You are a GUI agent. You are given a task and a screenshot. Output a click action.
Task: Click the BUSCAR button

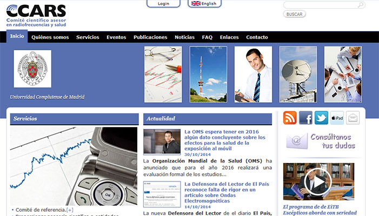click(x=295, y=14)
